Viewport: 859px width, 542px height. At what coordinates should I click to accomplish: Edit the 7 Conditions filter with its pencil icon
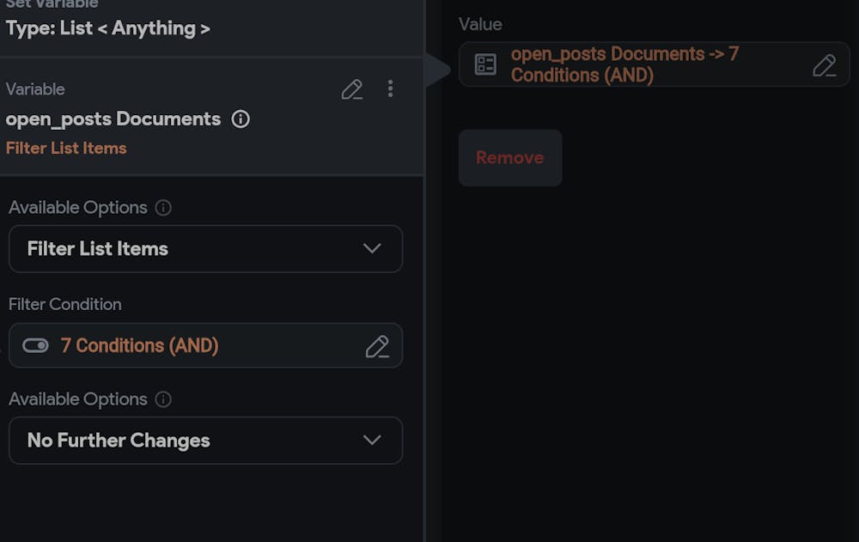click(x=377, y=346)
